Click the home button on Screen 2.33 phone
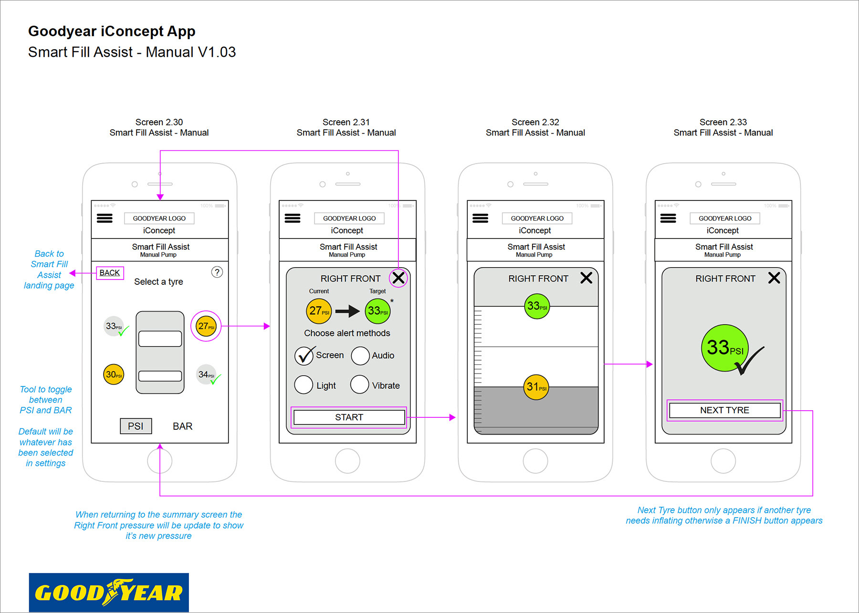 pyautogui.click(x=723, y=461)
